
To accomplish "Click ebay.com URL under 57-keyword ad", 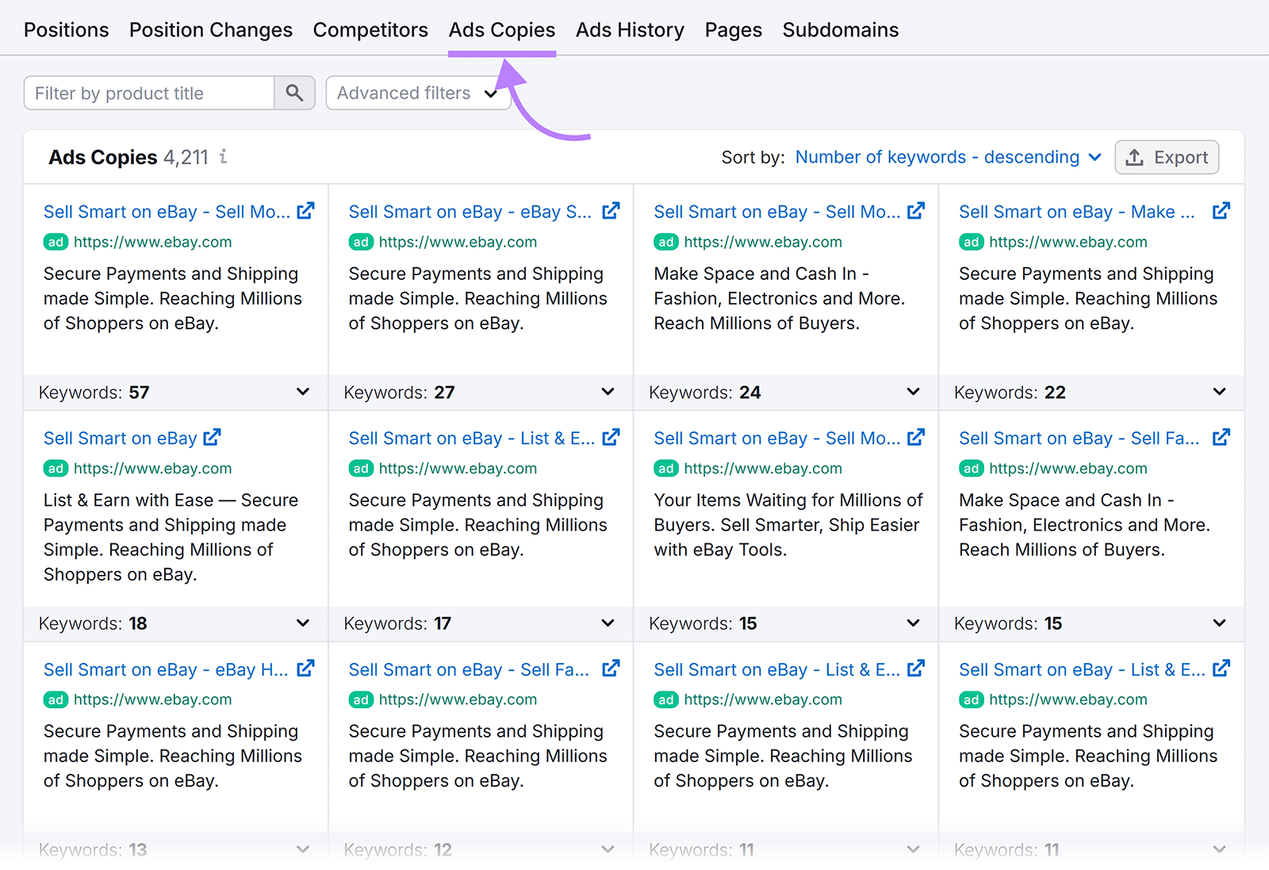I will tap(153, 242).
